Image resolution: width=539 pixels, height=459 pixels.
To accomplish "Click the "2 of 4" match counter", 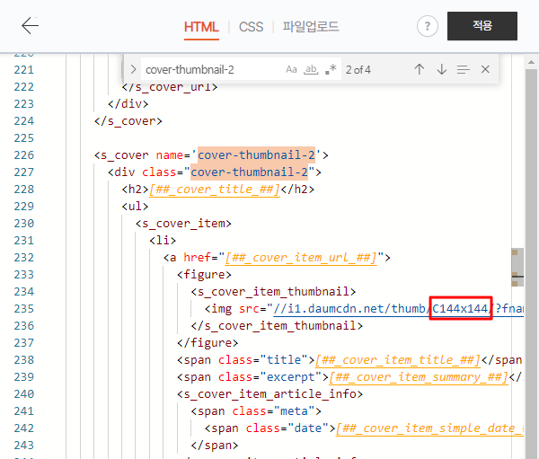I will (358, 70).
